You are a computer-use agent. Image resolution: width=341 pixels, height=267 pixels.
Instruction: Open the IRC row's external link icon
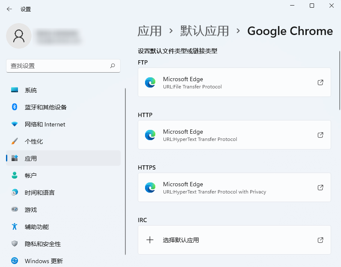(x=320, y=240)
